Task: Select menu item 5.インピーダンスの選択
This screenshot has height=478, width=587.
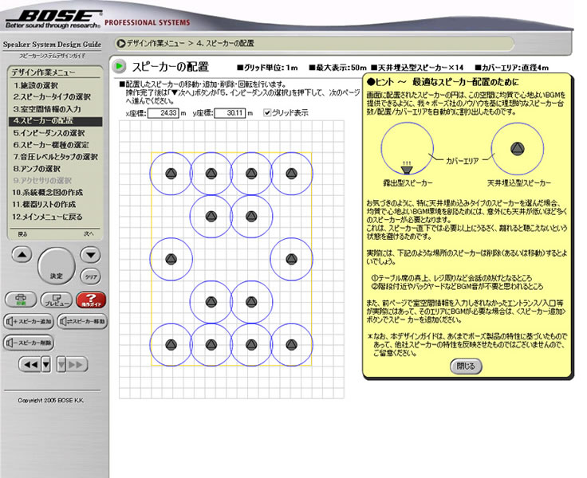Action: (x=49, y=132)
